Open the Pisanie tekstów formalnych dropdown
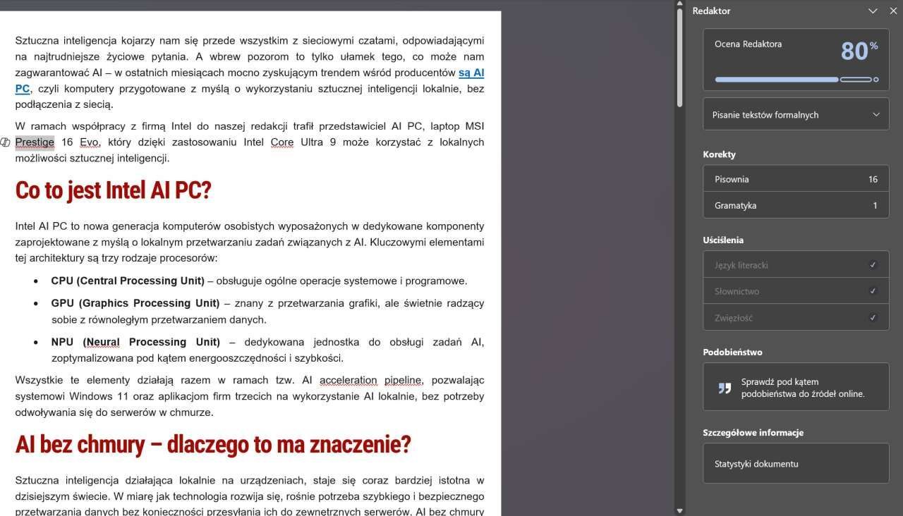This screenshot has height=516, width=903. (795, 115)
